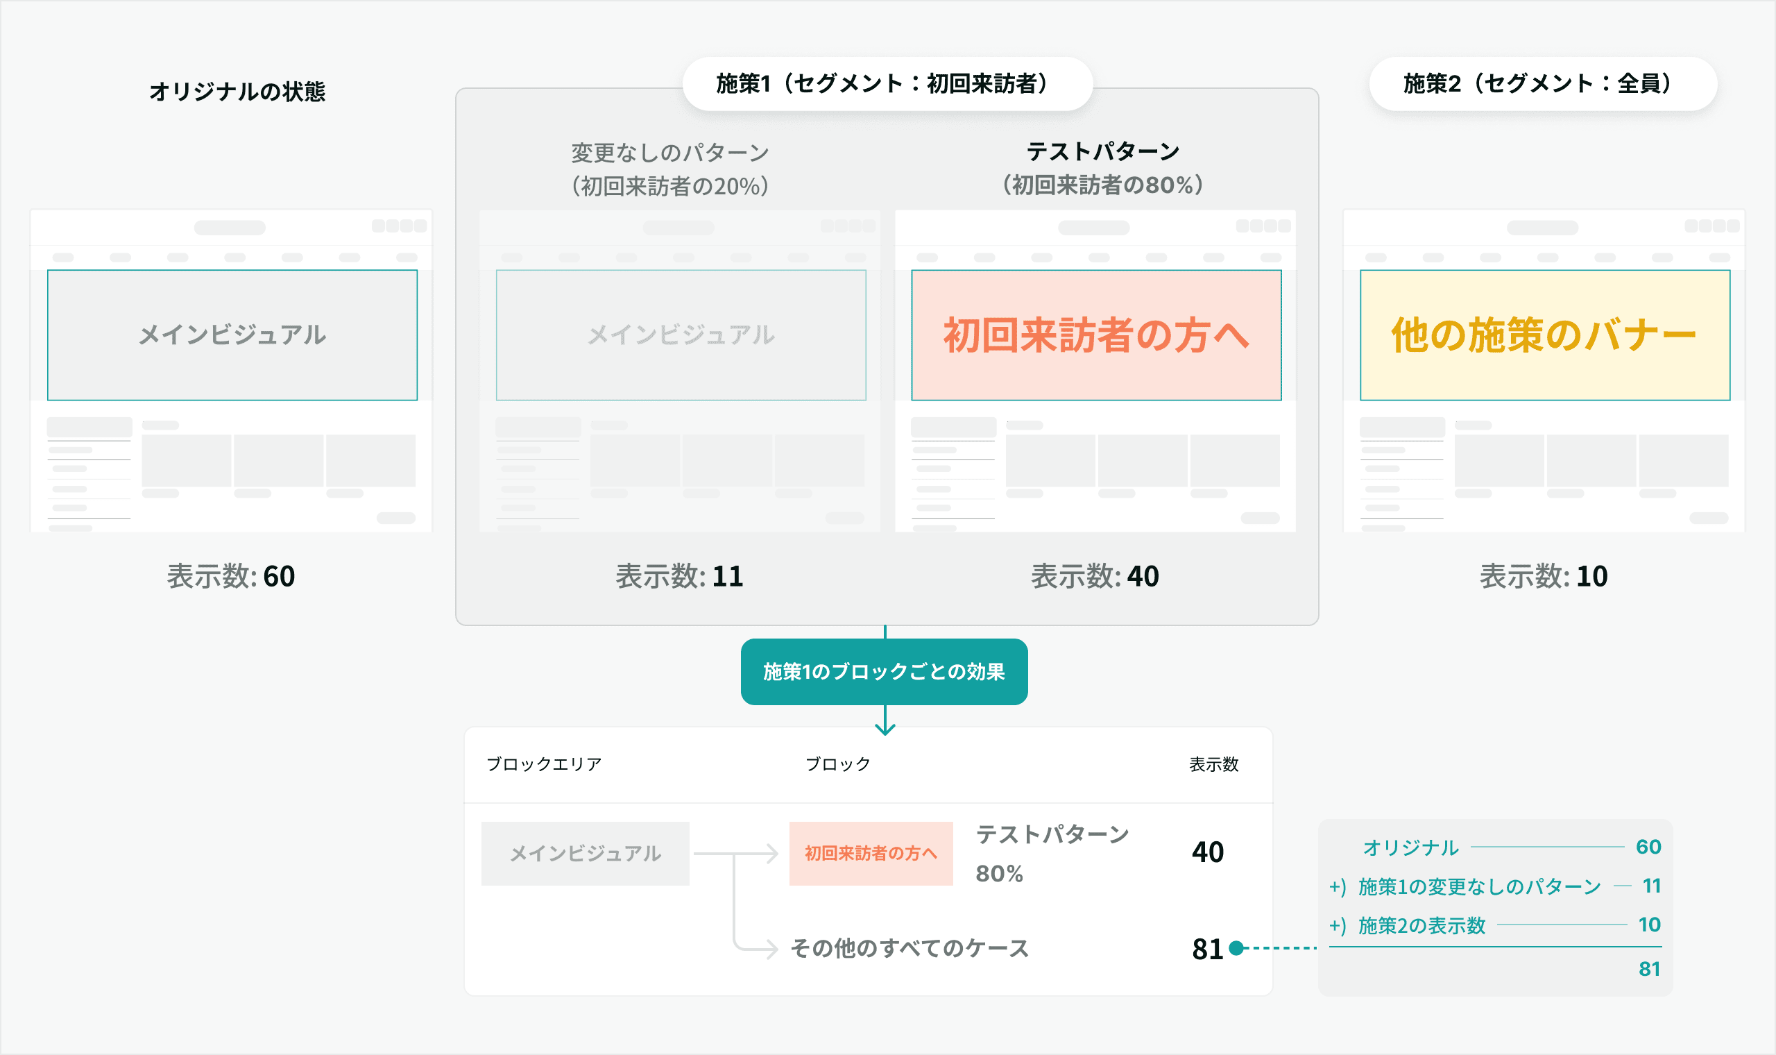Image resolution: width=1776 pixels, height=1055 pixels.
Task: Select the 施策2 全員 segment pill
Action: point(1542,84)
